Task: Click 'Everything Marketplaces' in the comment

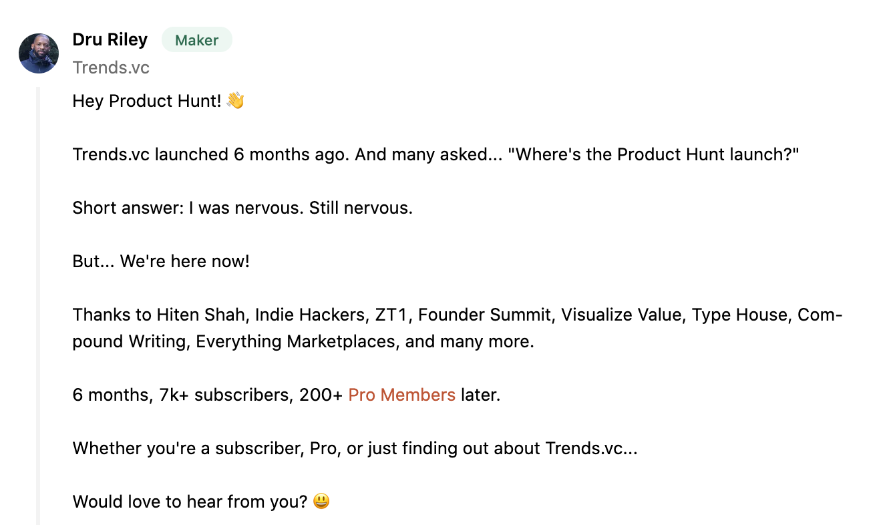Action: pos(295,341)
